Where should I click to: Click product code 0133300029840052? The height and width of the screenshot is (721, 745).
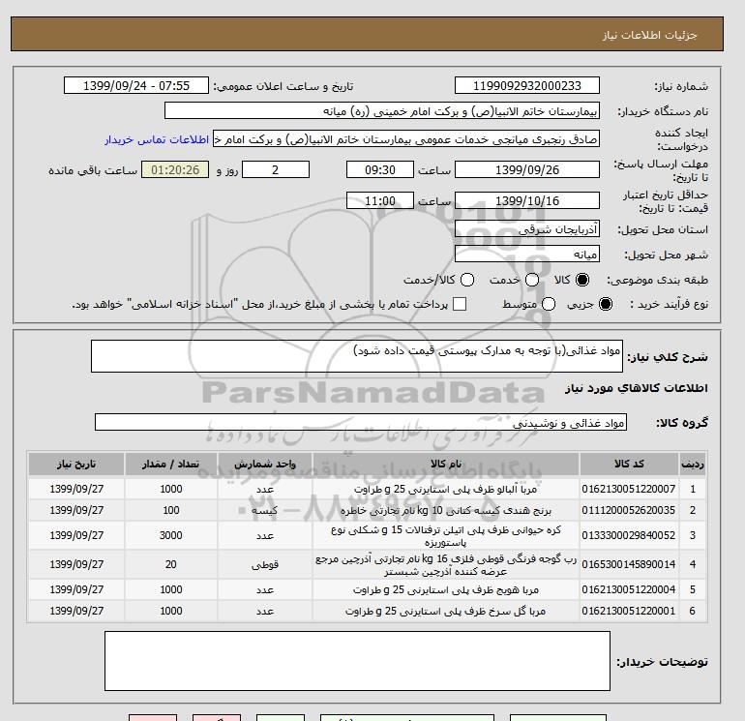[629, 535]
